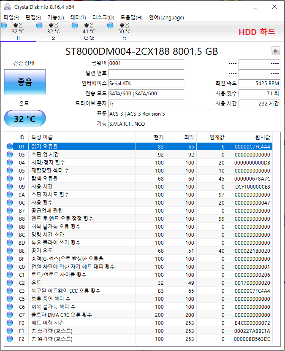Click status orb for 05 재할당된 섹터 수

click(x=10, y=170)
